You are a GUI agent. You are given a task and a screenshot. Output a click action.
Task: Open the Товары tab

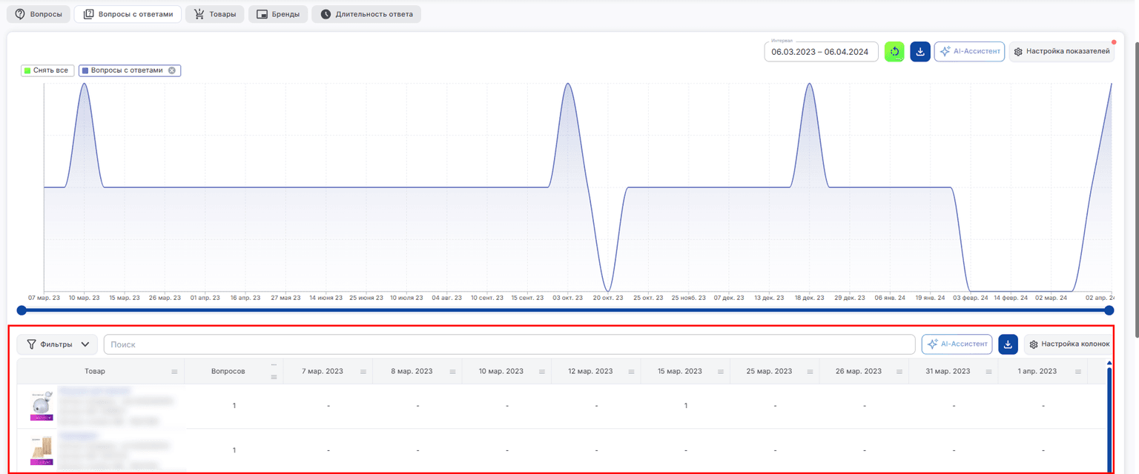click(x=214, y=14)
